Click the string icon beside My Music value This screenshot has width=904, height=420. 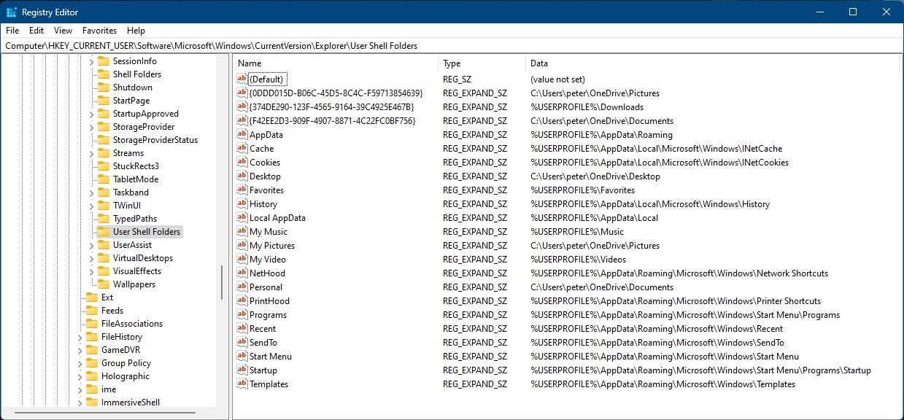242,231
